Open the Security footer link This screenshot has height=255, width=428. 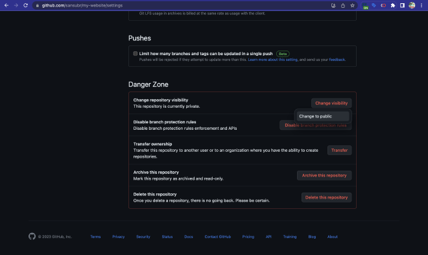143,237
